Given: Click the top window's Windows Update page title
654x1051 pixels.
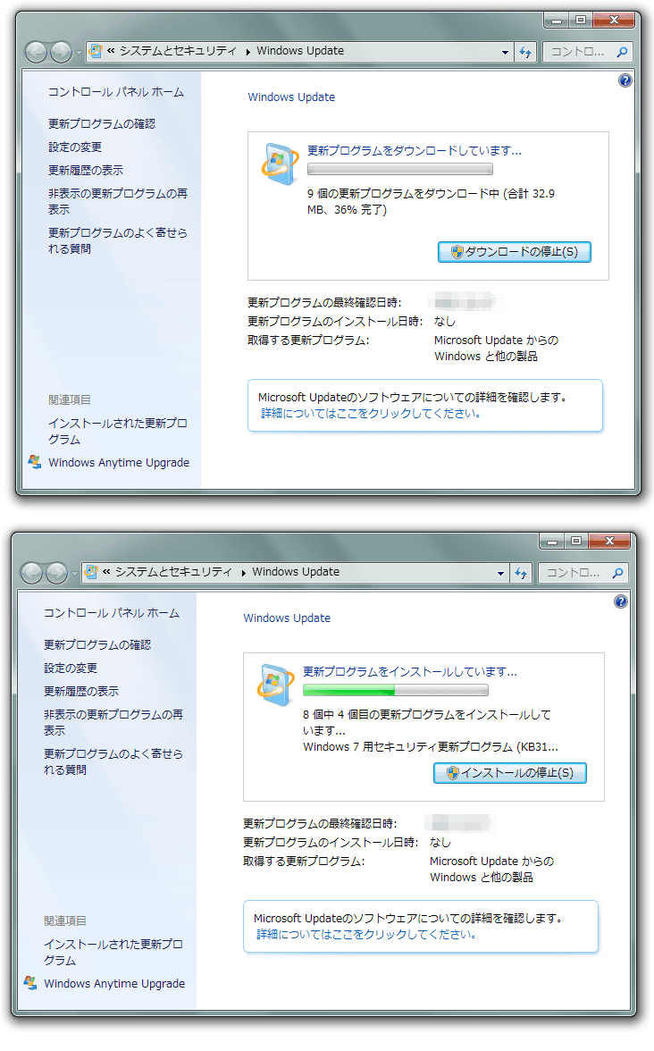Looking at the screenshot, I should (x=291, y=97).
